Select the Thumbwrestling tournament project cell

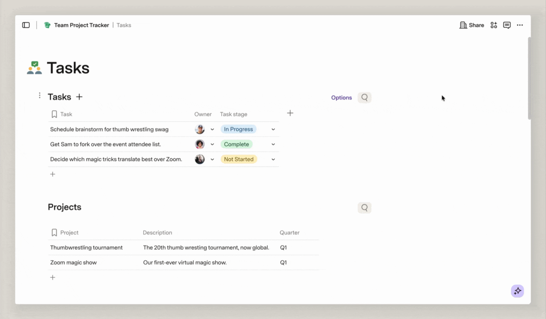94,248
